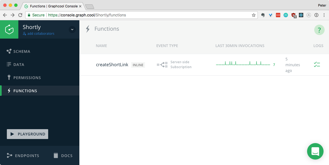329x165 pixels.
Task: Launch the Playground
Action: (27, 134)
